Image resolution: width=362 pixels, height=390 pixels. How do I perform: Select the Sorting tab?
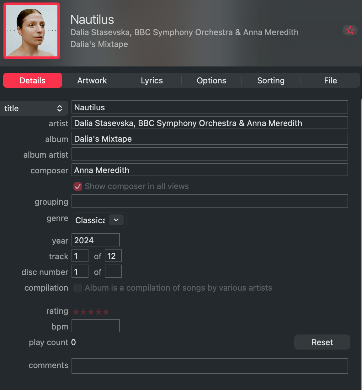(271, 81)
